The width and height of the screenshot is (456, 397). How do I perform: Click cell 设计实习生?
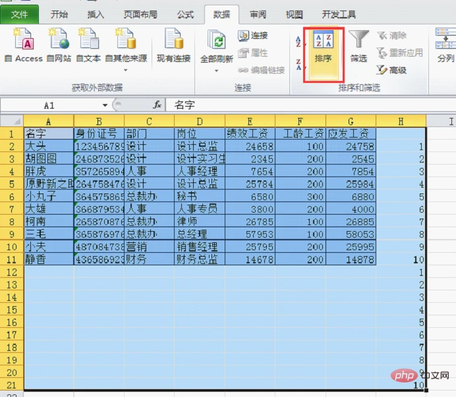[200, 159]
